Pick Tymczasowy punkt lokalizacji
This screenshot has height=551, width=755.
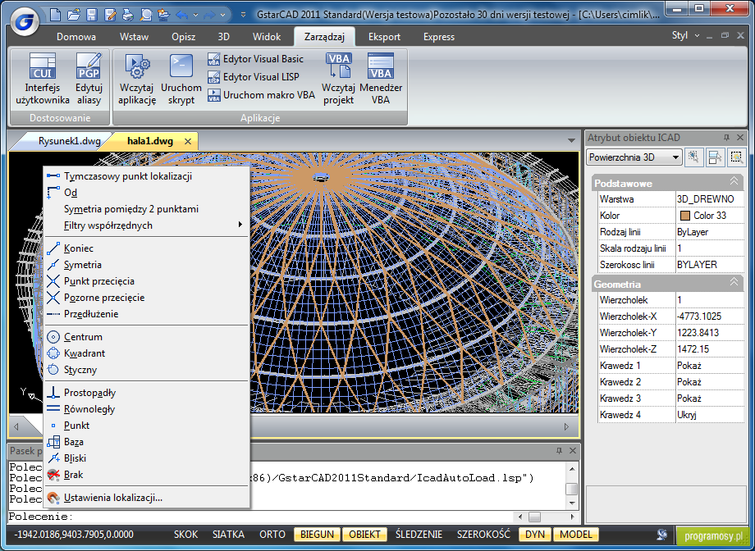pos(146,176)
